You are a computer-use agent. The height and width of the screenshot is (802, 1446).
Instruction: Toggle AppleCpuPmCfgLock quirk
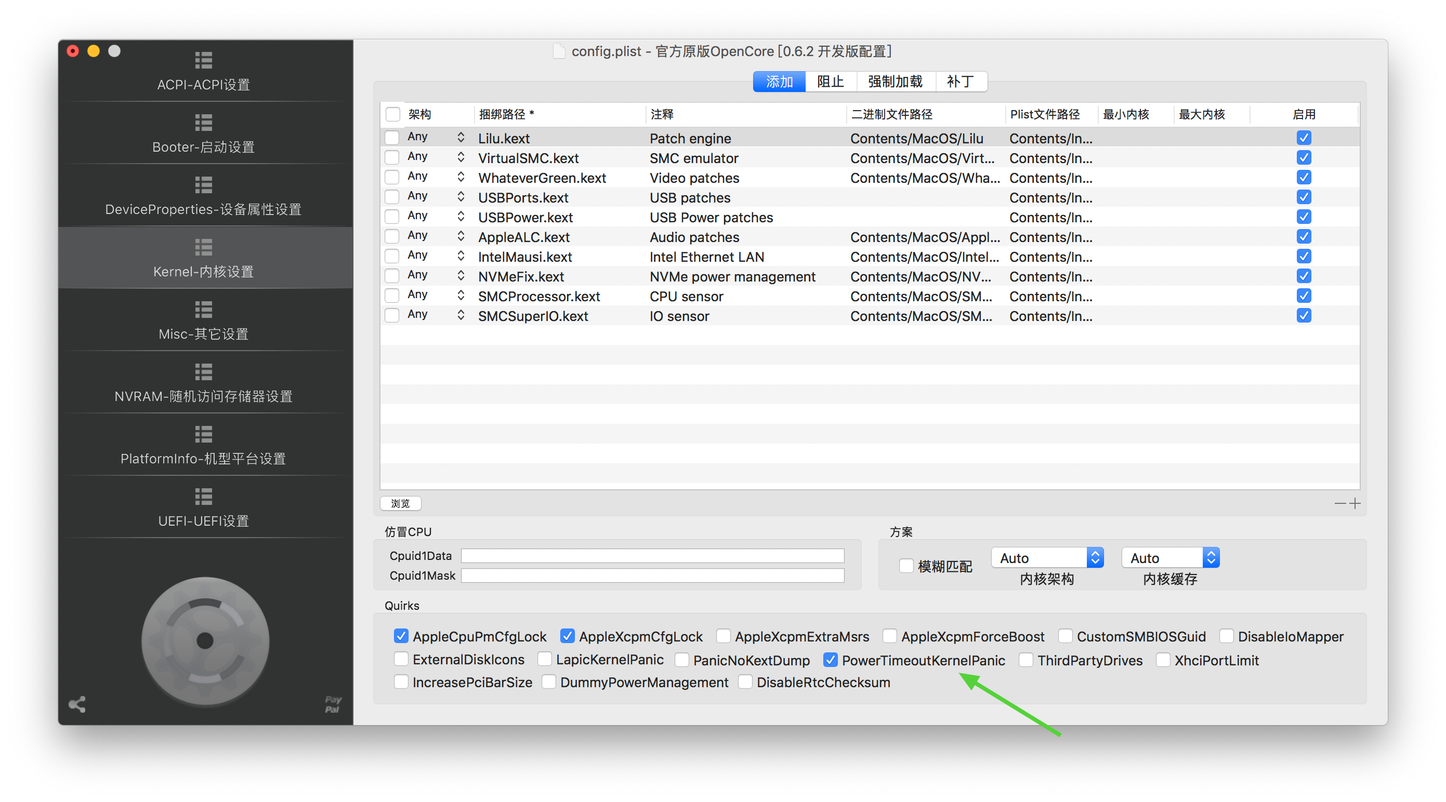click(x=401, y=636)
